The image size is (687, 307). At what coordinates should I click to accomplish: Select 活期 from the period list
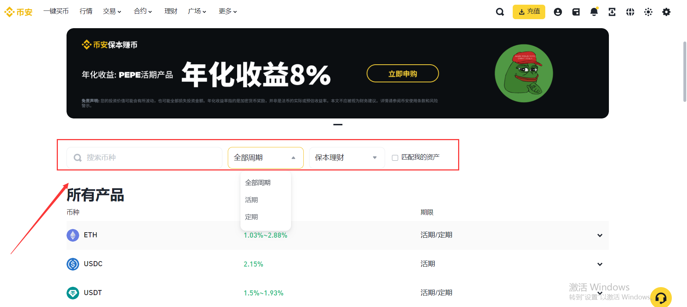pos(252,200)
